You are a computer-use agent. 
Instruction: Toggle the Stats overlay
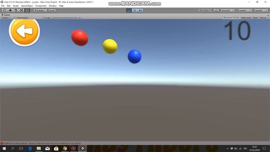tap(256, 18)
